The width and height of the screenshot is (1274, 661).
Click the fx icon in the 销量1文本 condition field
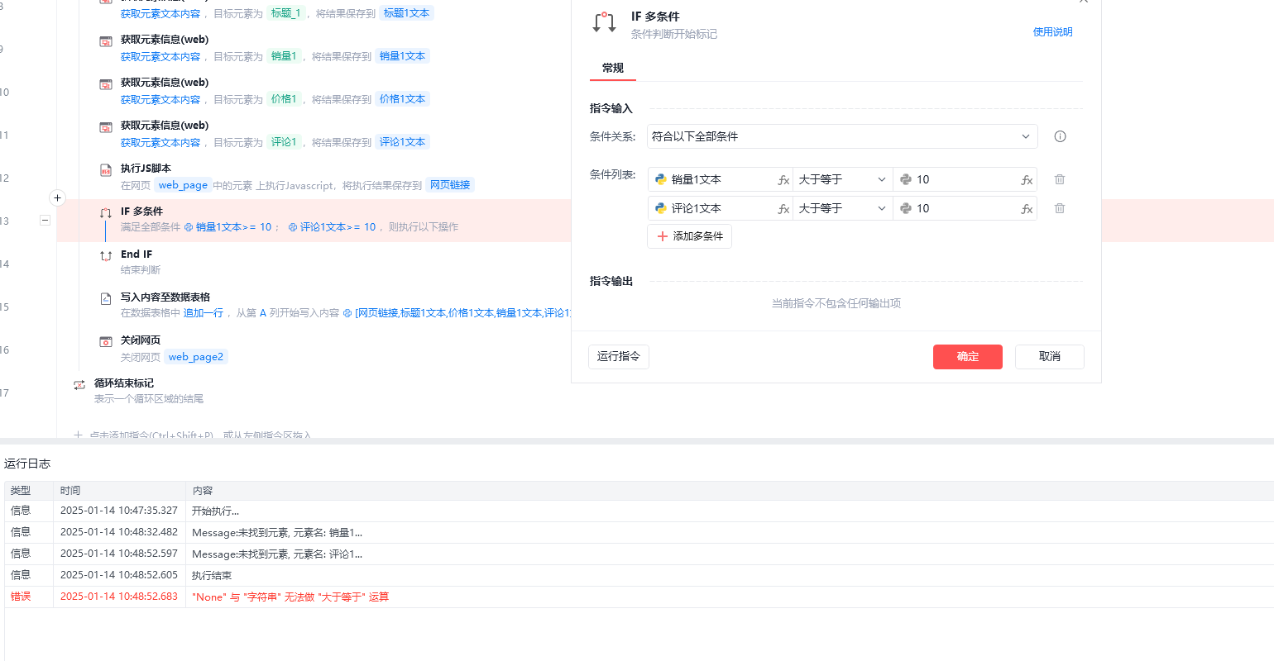[783, 180]
